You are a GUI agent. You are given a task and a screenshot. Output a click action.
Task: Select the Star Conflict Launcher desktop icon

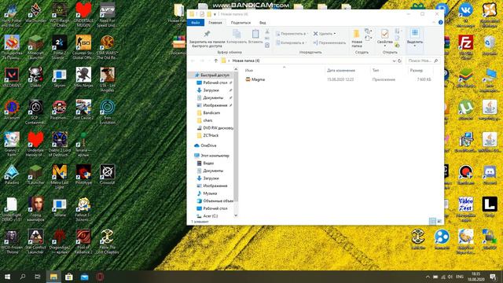pos(35,241)
